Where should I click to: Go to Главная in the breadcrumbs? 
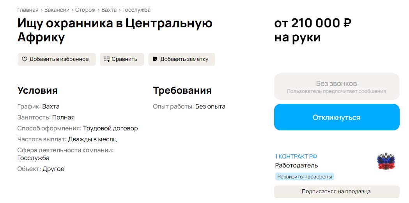point(28,10)
